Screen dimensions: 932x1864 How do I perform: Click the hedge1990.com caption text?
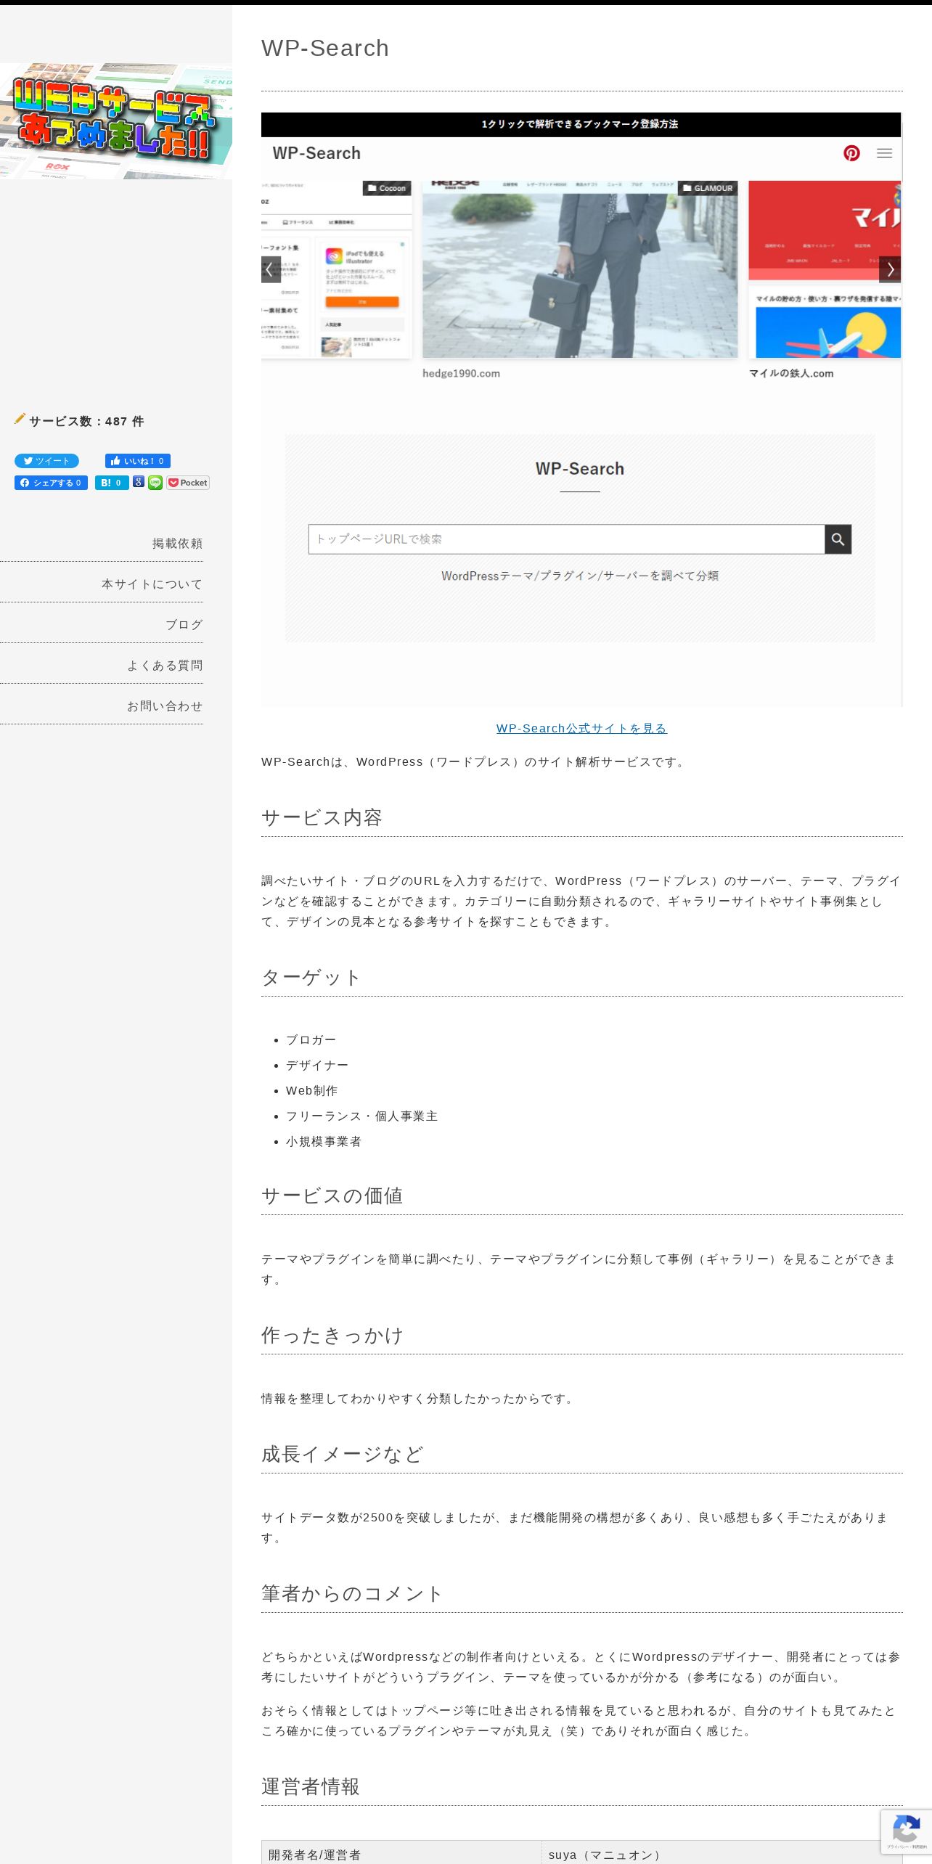tap(461, 373)
